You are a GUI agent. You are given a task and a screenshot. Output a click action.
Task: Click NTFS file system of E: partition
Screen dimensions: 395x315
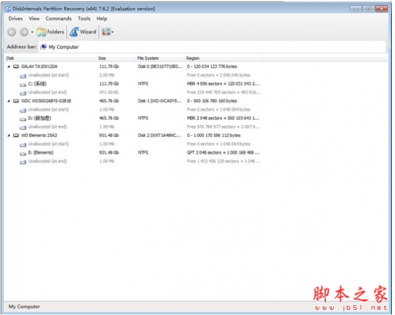tap(143, 153)
